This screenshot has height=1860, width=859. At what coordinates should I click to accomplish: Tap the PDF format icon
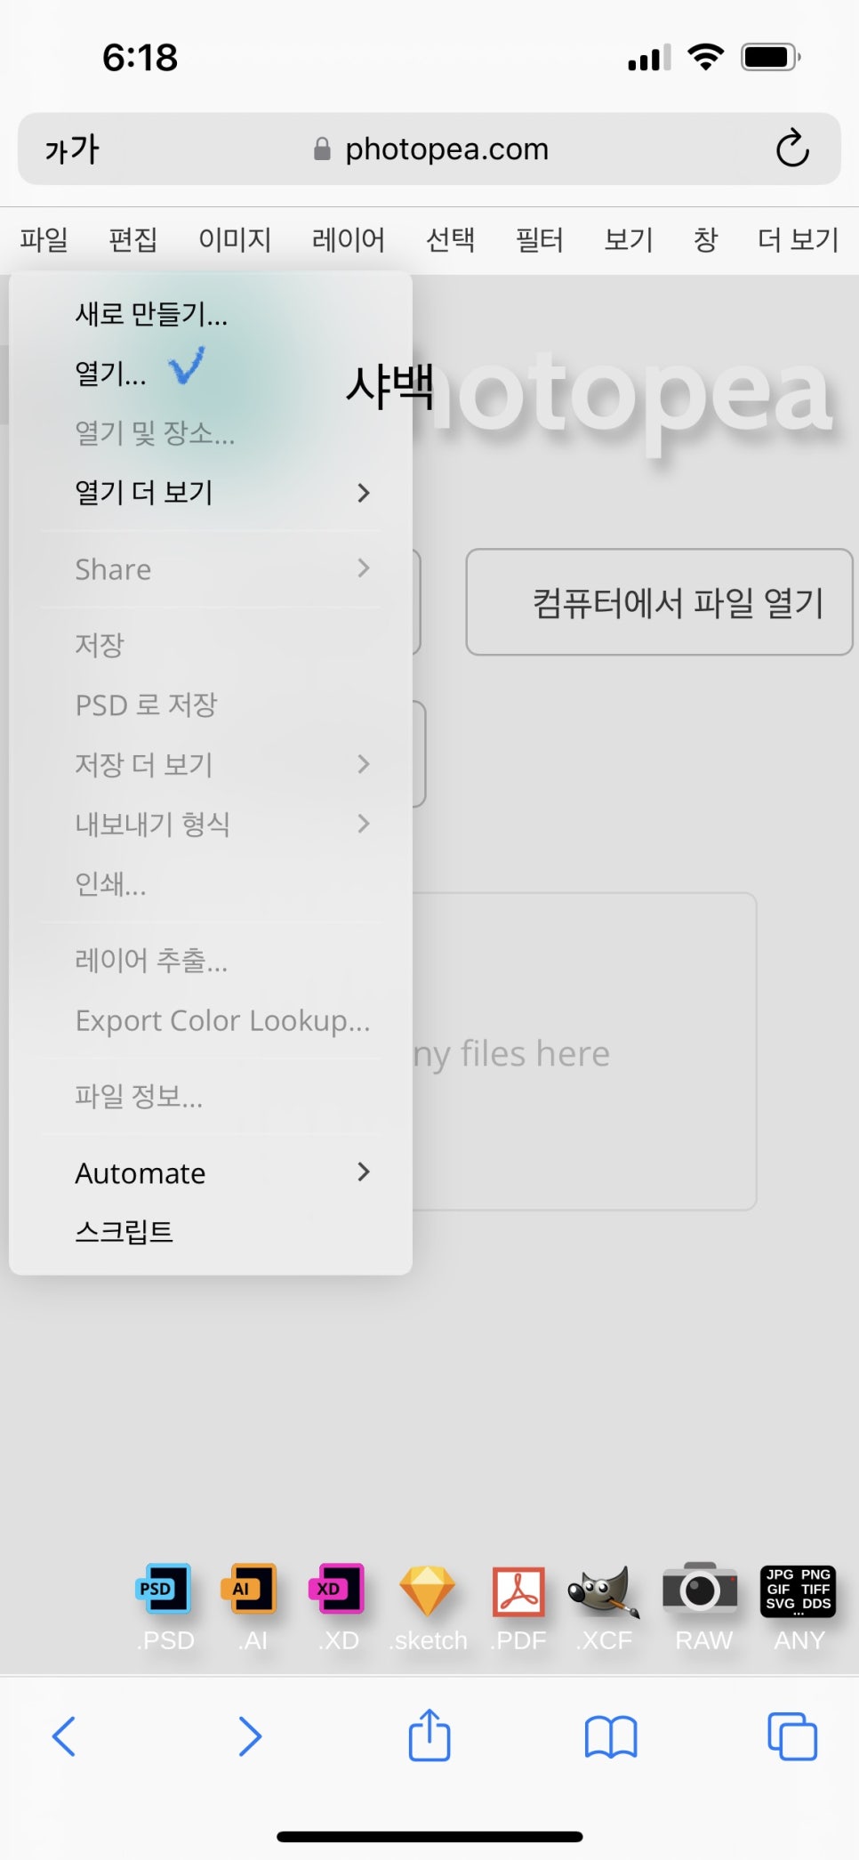(x=519, y=1591)
